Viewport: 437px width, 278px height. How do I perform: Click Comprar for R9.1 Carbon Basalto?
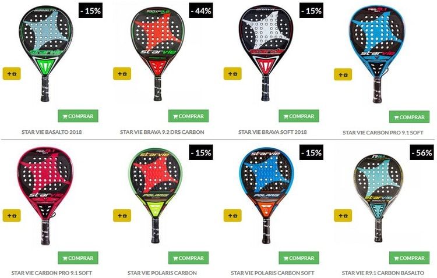click(409, 258)
